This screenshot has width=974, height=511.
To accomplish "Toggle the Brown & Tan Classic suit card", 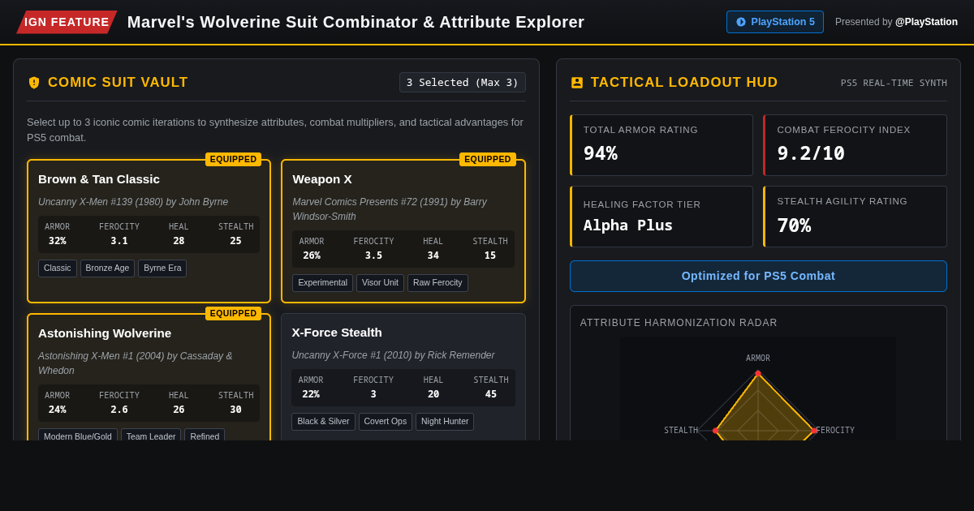I will (149, 231).
